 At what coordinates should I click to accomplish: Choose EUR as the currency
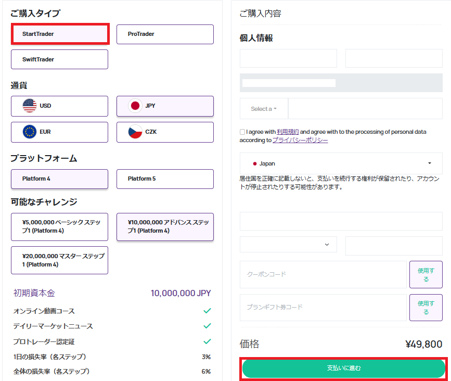tap(59, 132)
